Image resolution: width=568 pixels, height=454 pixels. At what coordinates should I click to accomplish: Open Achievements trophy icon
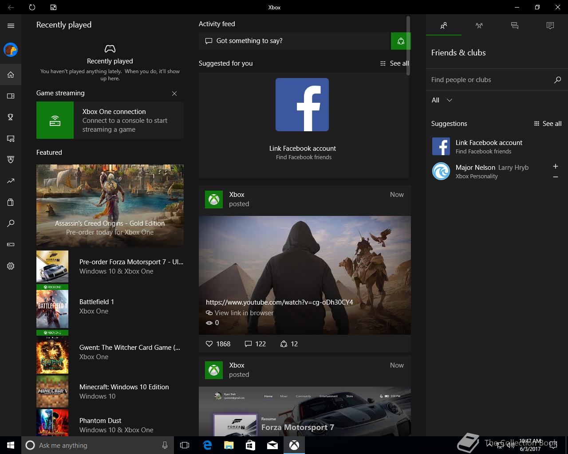pyautogui.click(x=11, y=117)
